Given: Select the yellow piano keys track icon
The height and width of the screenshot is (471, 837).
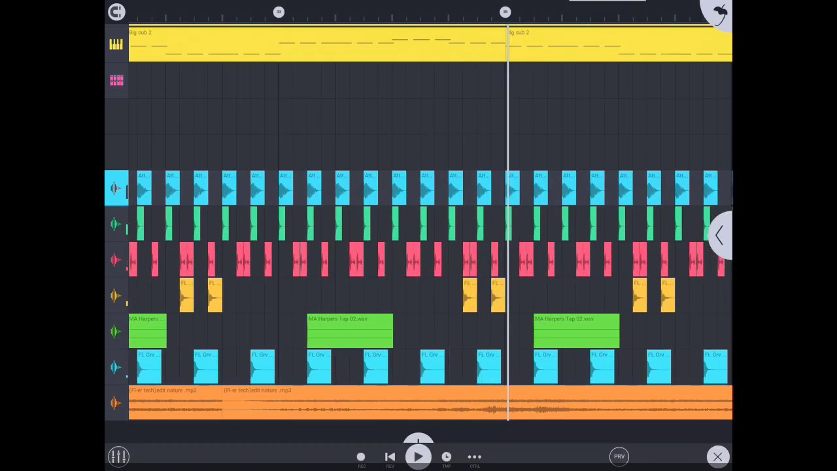Looking at the screenshot, I should coord(116,44).
